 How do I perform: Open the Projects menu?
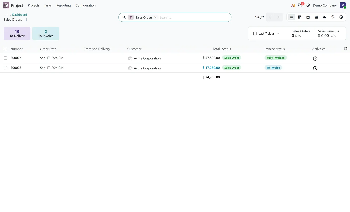[34, 5]
